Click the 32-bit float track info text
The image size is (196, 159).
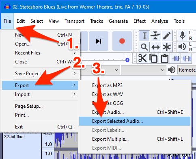[x=15, y=137]
